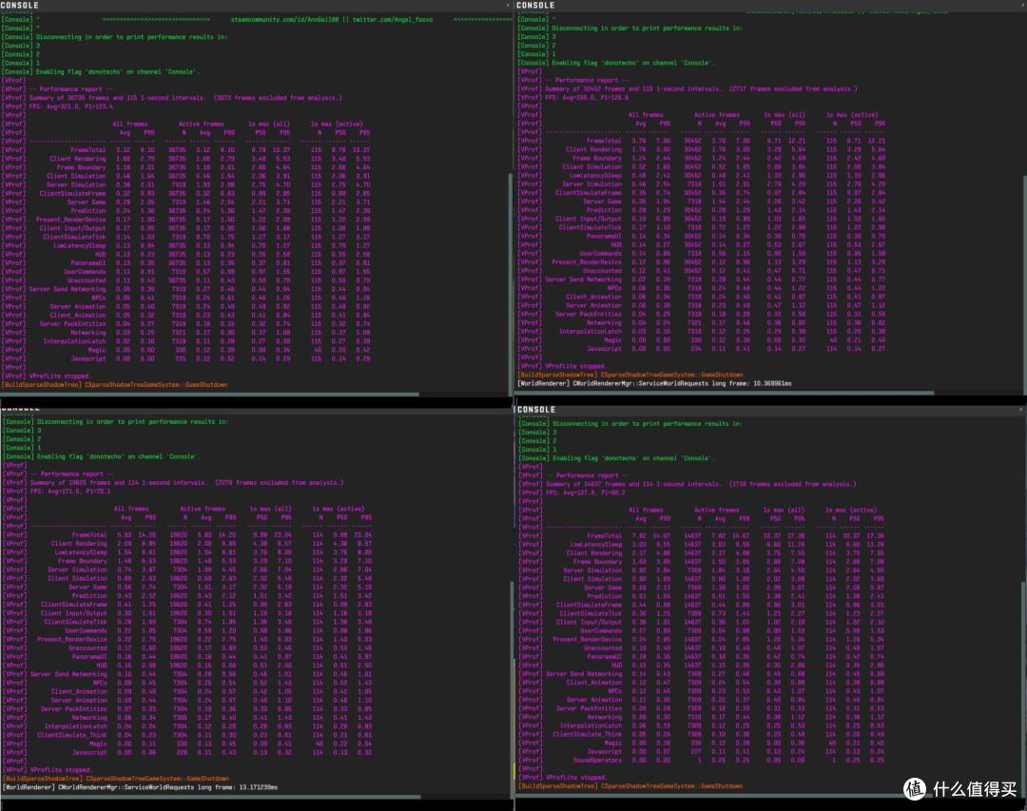The image size is (1027, 811).
Task: Click the Server Send Networking row in top-left console
Action: 186,289
